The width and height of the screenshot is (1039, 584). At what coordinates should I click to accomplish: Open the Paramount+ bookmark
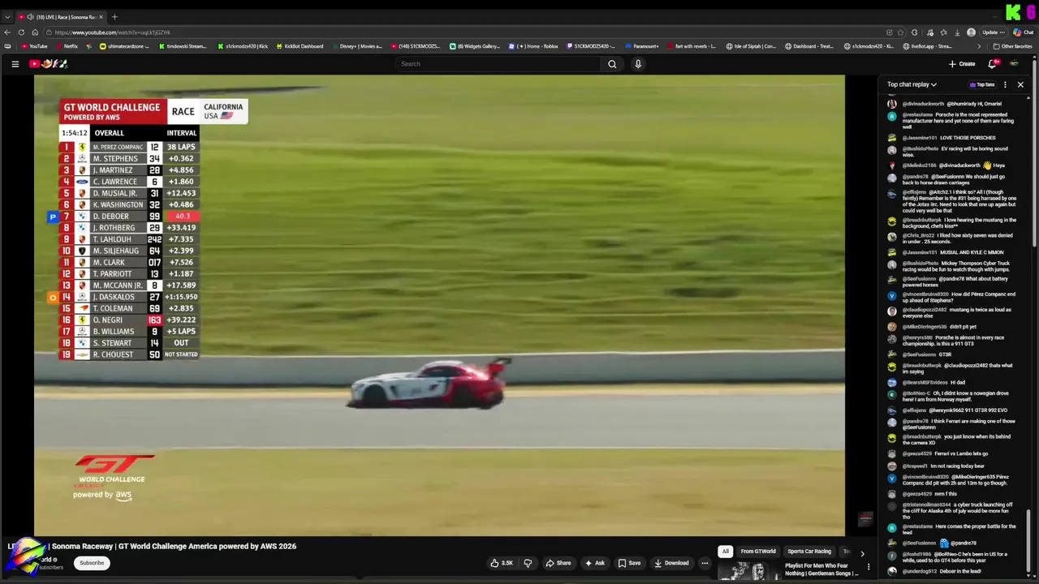641,46
